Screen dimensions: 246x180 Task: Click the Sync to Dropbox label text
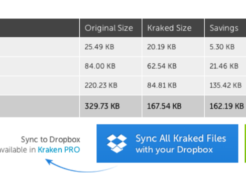tap(51, 139)
